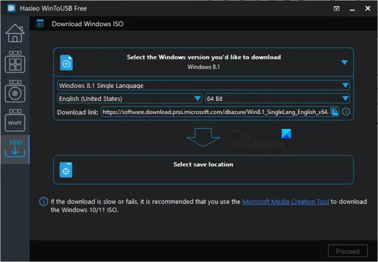This screenshot has width=378, height=262.
Task: Open the Home page in sidebar
Action: click(15, 33)
